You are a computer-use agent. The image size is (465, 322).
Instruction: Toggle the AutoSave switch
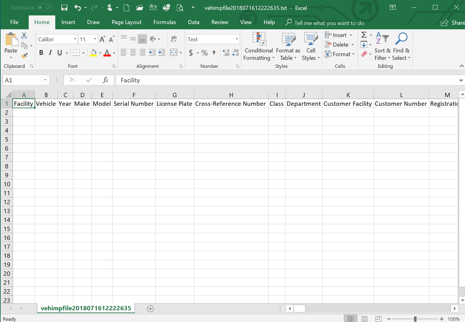pos(45,8)
